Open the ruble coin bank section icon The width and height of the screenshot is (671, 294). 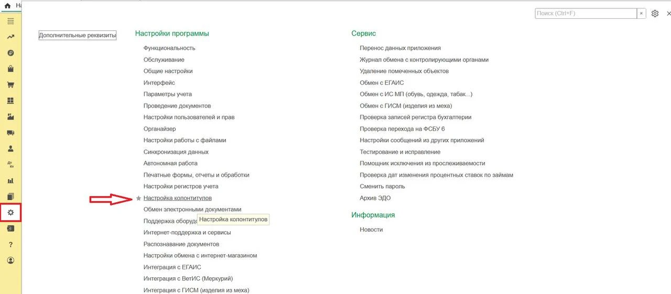click(10, 53)
